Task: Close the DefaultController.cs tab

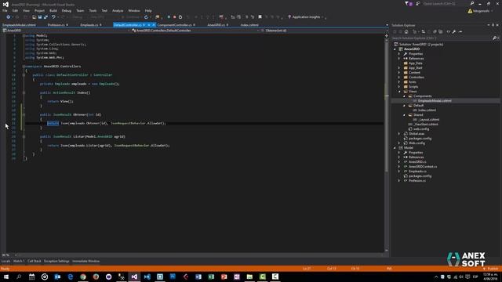Action: point(154,25)
